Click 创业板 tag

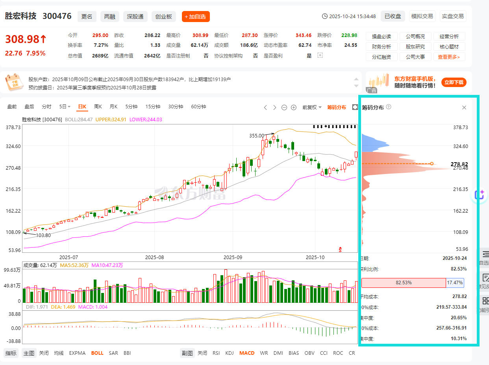[x=163, y=17]
